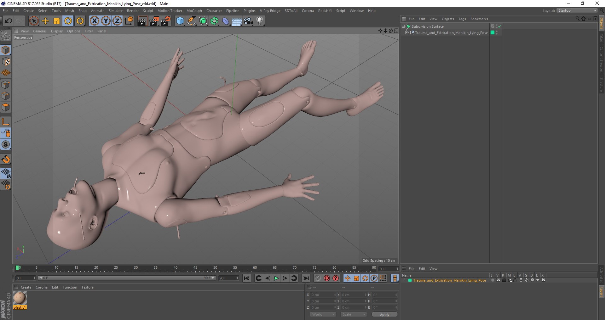Image resolution: width=605 pixels, height=320 pixels.
Task: Open viewport Display menu
Action: pos(57,31)
